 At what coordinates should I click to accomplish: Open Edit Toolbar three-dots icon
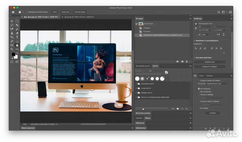pos(17,49)
